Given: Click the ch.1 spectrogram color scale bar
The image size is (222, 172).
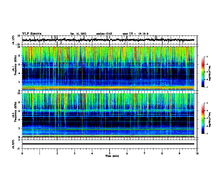Looking at the screenshot, I should (203, 72).
